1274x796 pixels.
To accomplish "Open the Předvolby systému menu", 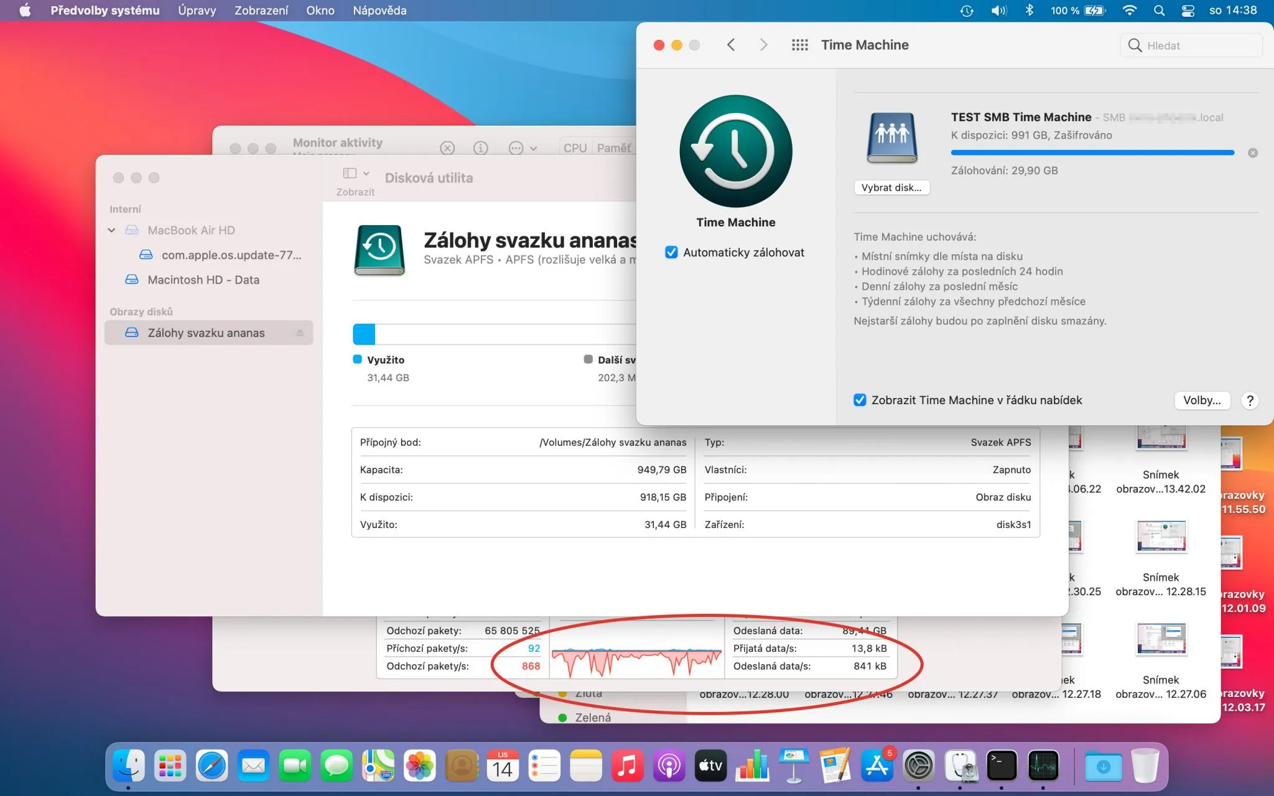I will [x=105, y=11].
